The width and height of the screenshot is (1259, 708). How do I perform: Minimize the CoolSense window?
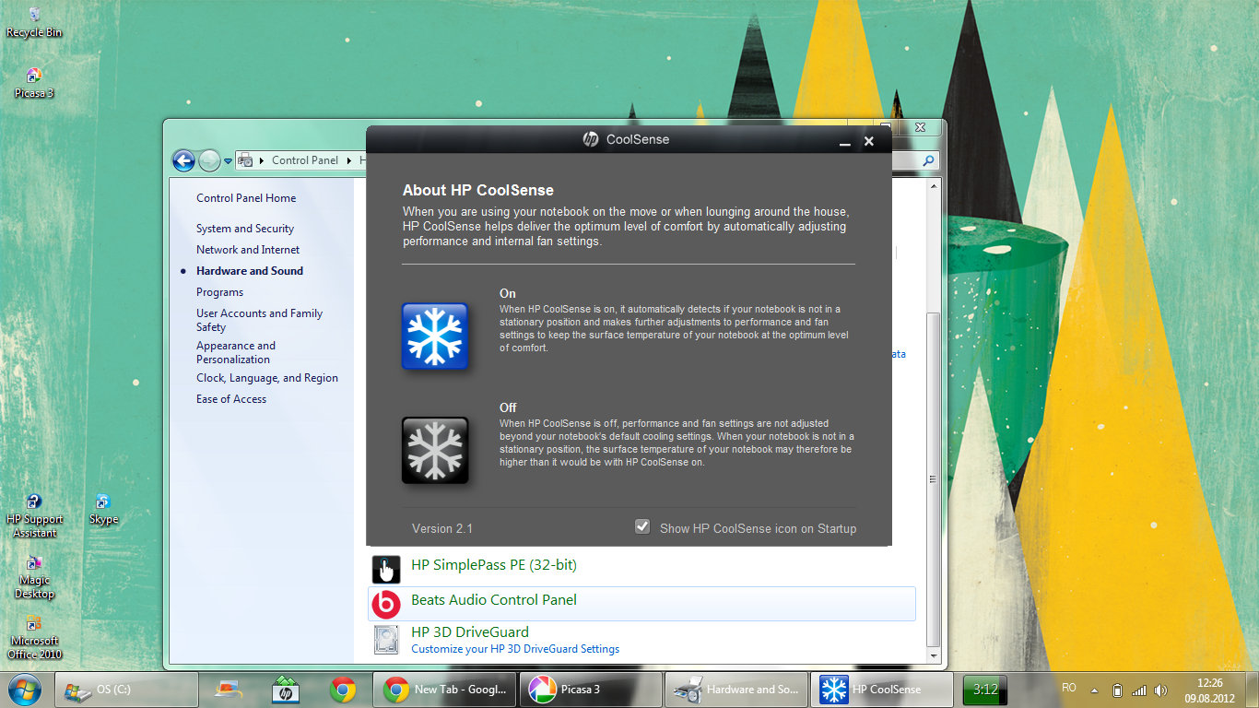click(x=844, y=142)
